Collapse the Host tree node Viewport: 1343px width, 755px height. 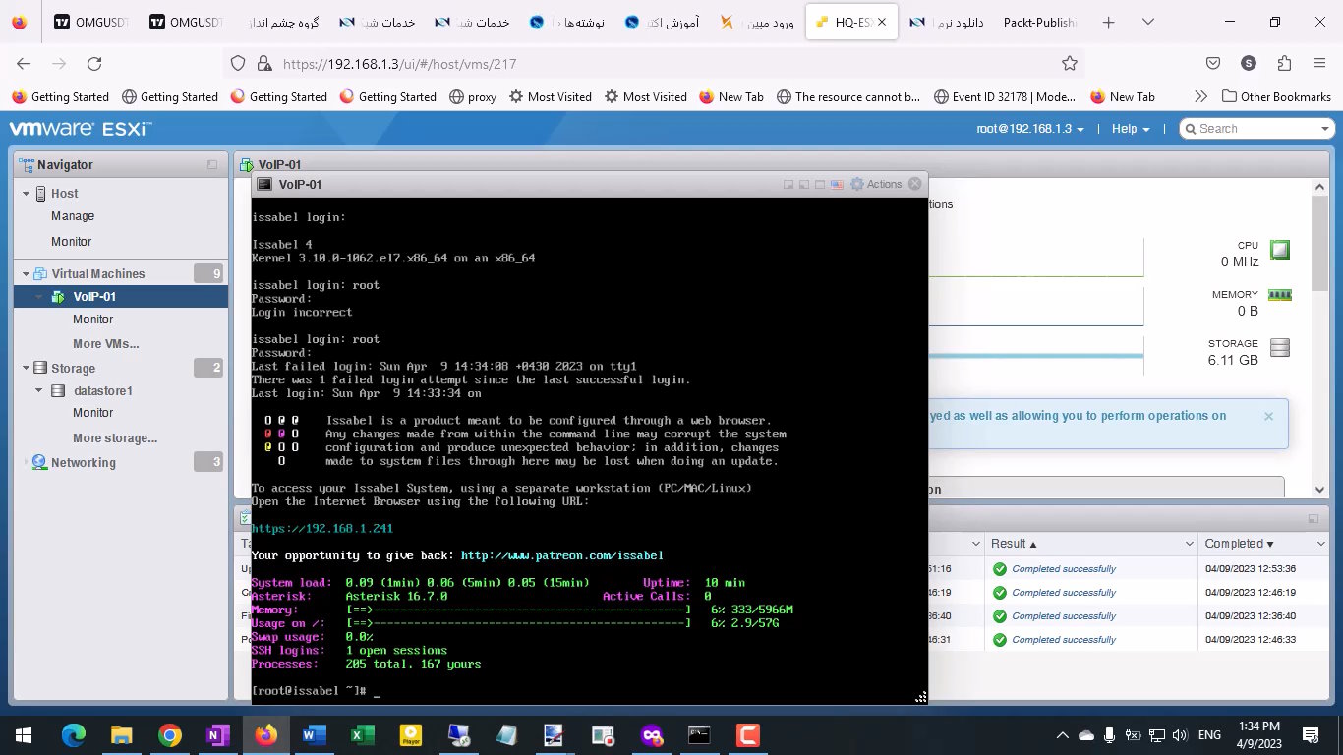coord(27,194)
